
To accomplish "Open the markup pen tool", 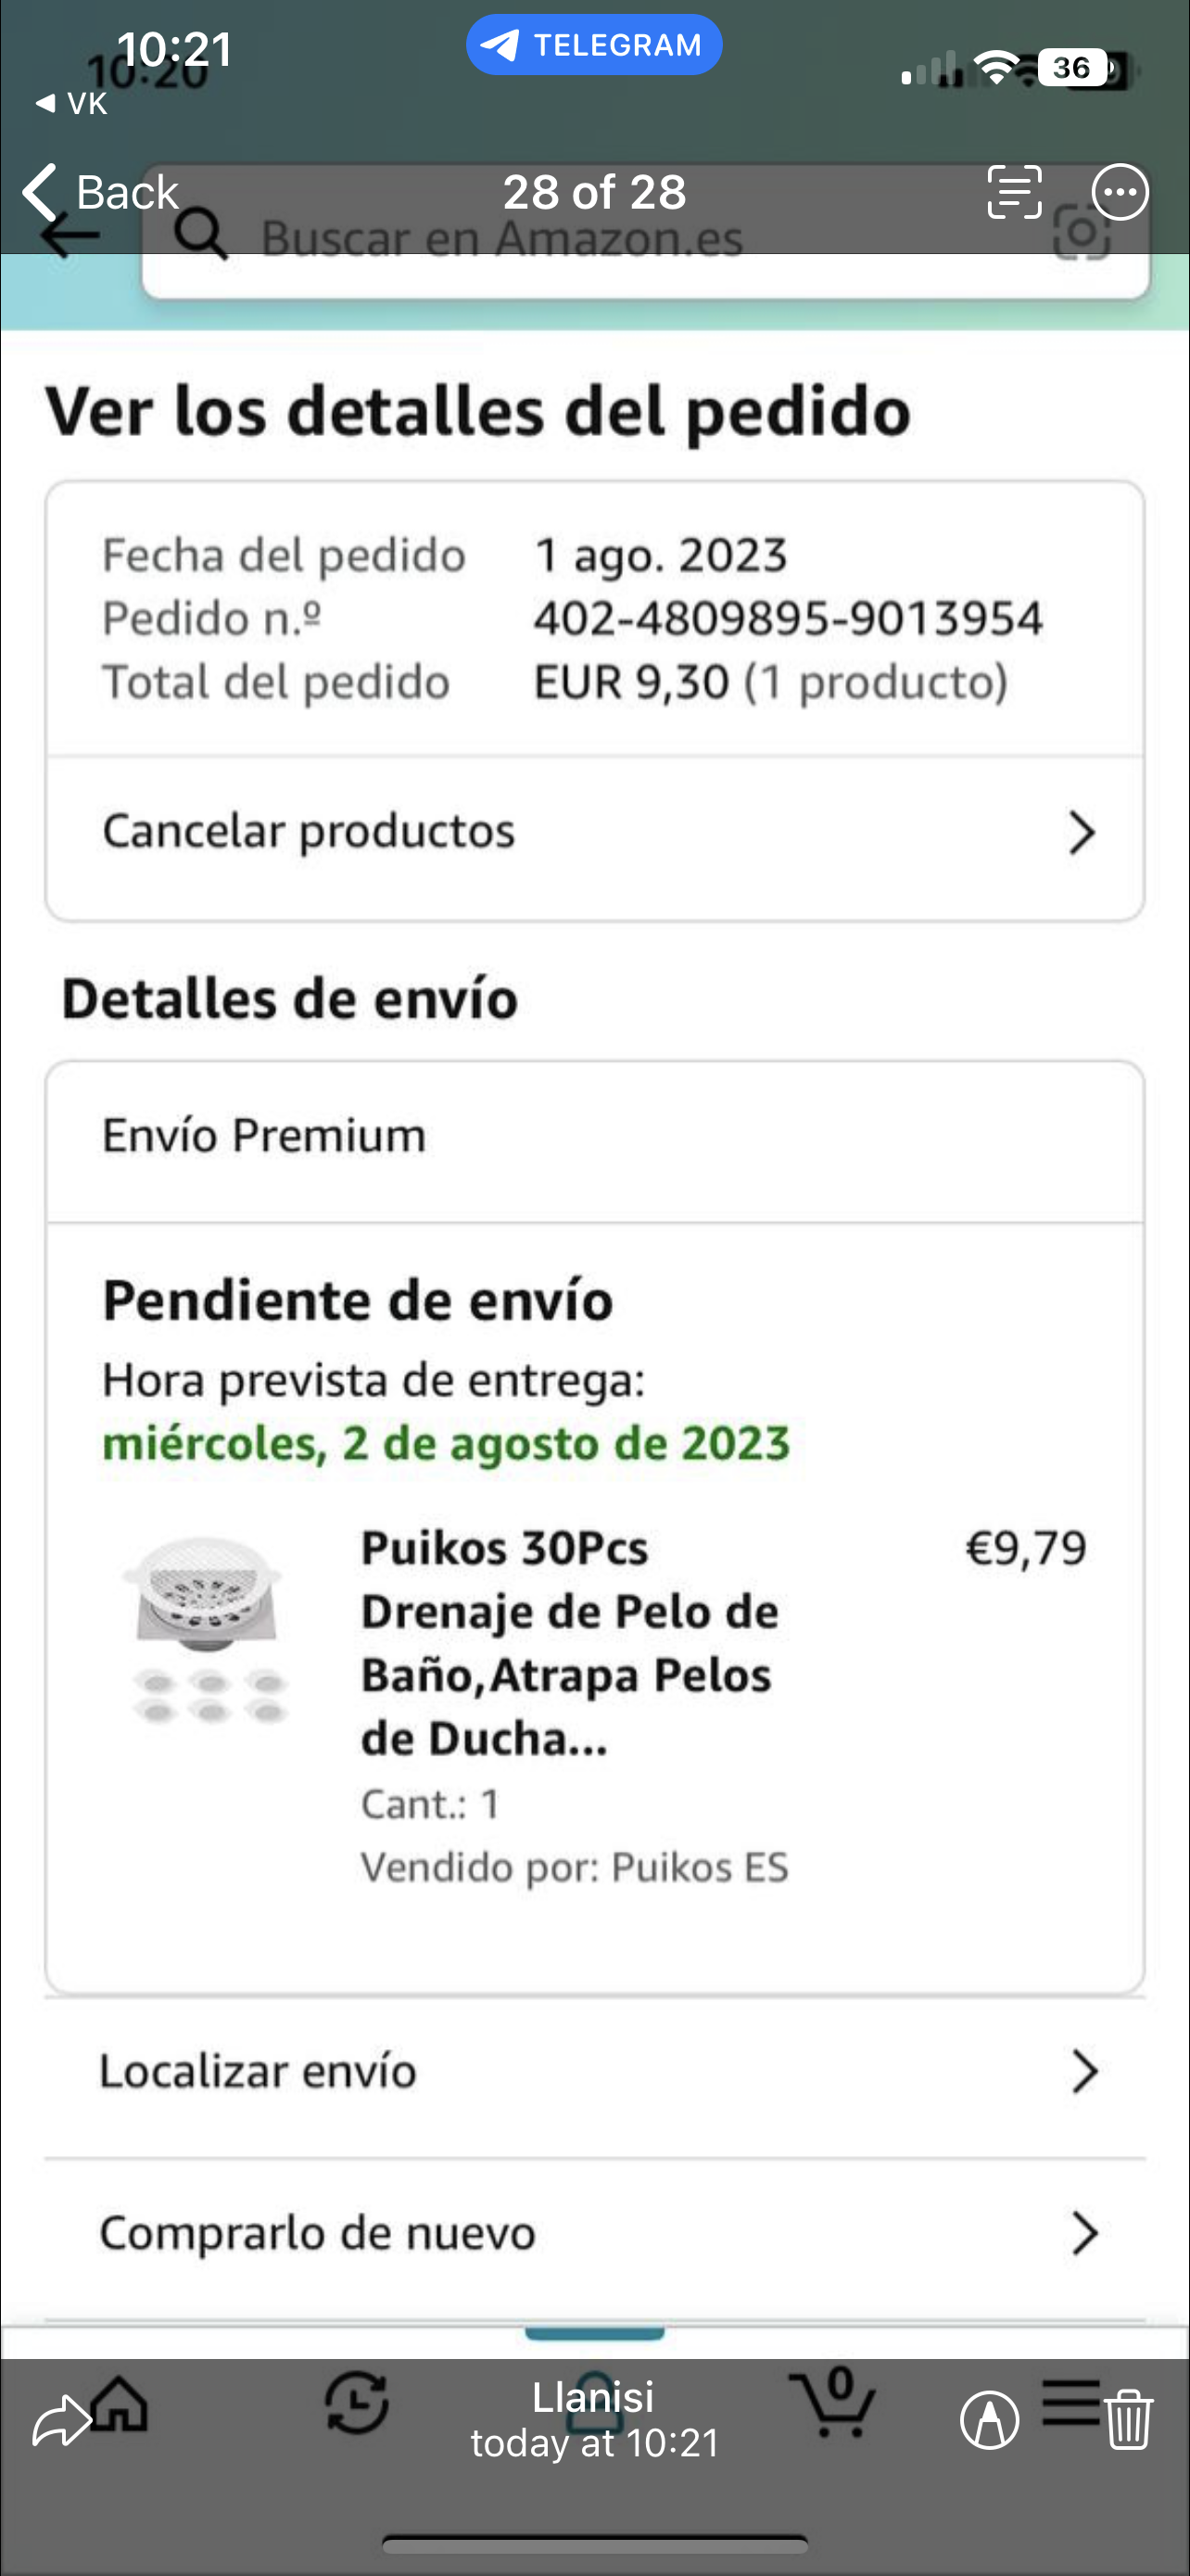I will pos(989,2421).
